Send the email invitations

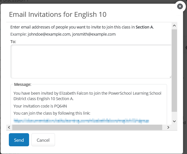click(19, 140)
